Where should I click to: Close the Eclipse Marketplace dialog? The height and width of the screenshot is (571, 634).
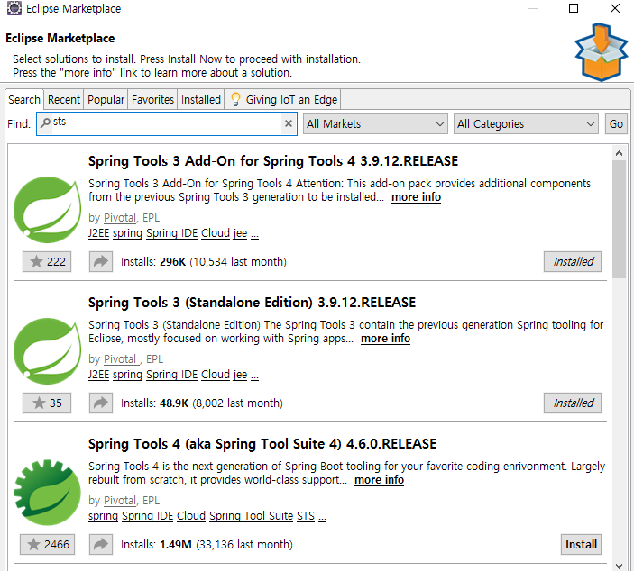[615, 8]
